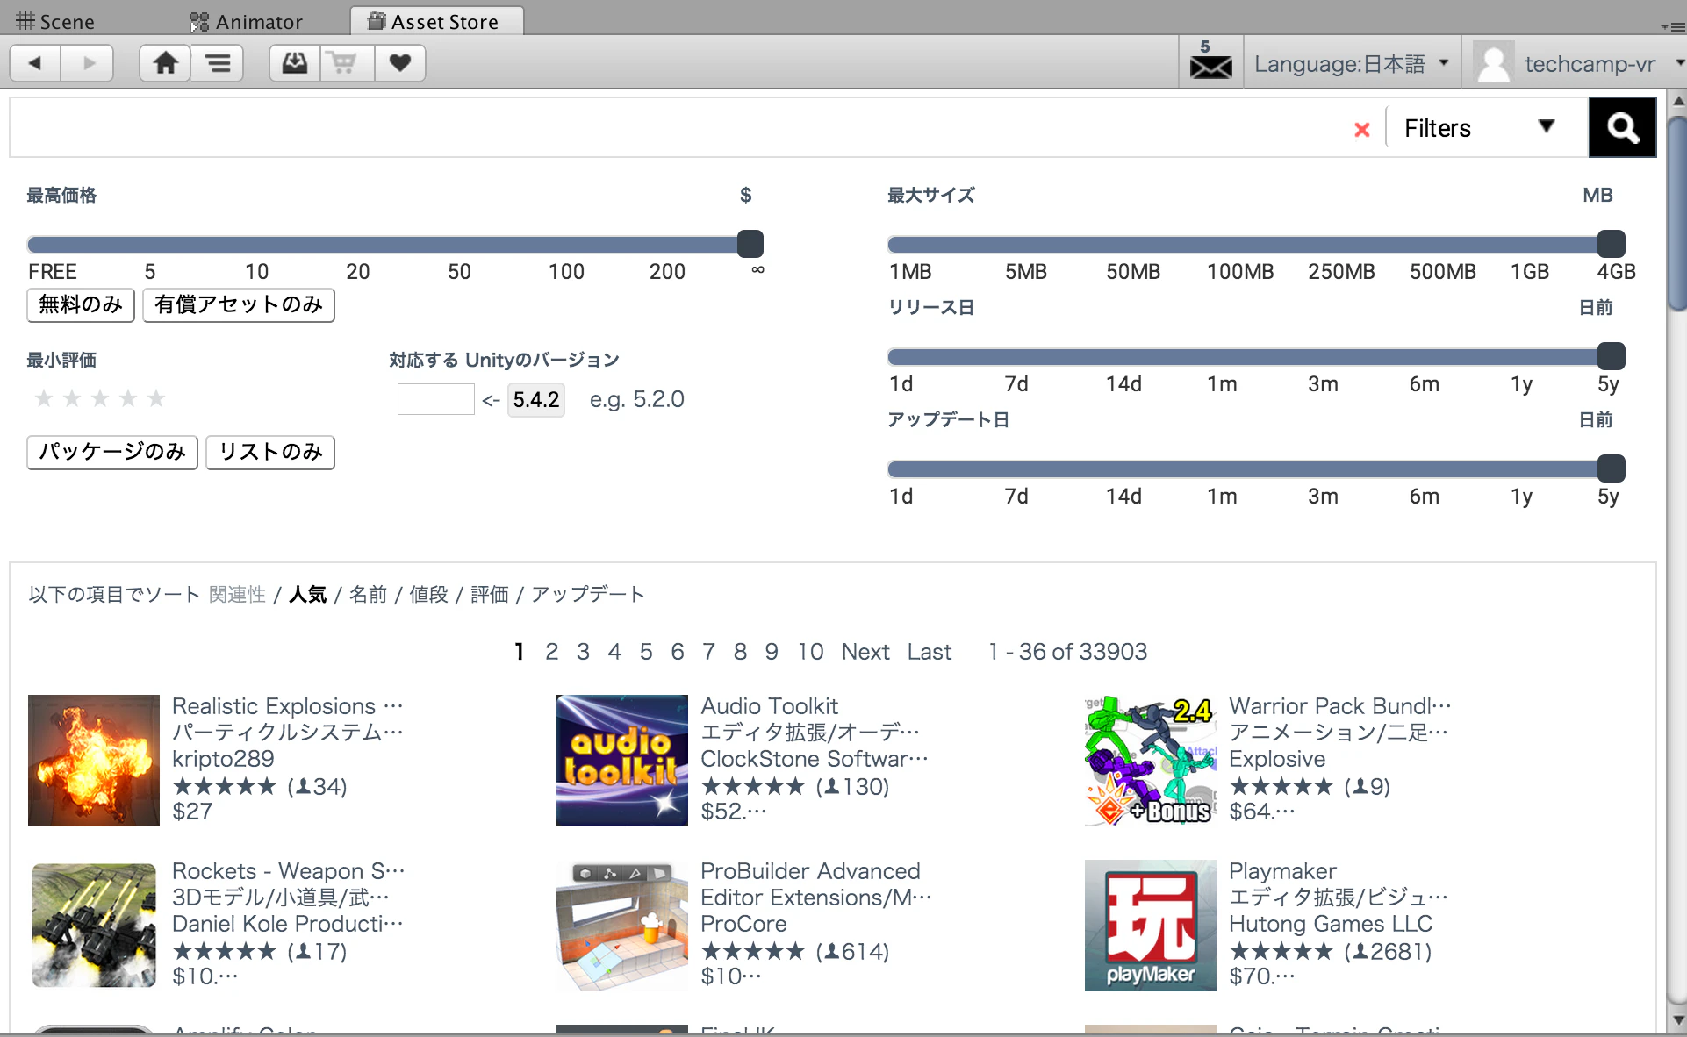Go to the Next results page
The width and height of the screenshot is (1687, 1037).
tap(865, 652)
